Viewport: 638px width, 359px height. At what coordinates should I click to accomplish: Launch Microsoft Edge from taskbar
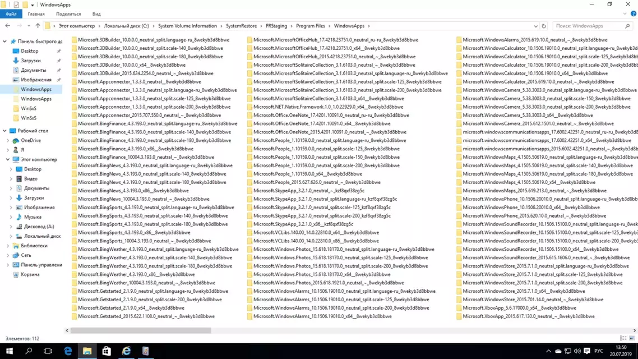click(x=67, y=351)
